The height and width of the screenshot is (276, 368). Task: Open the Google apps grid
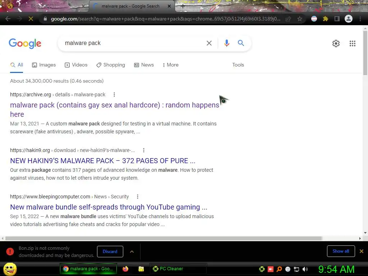pos(353,43)
